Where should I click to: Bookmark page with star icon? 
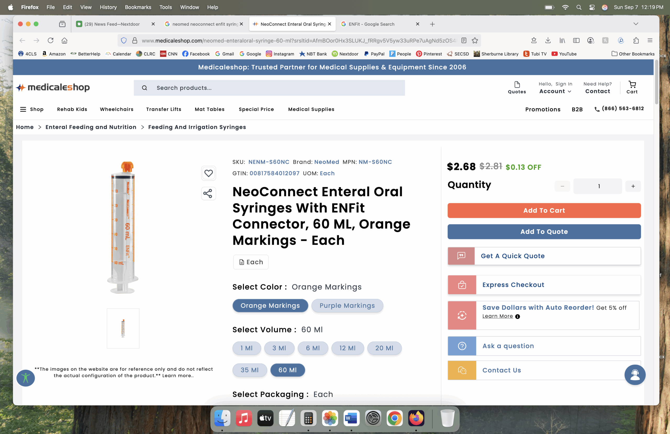(475, 41)
